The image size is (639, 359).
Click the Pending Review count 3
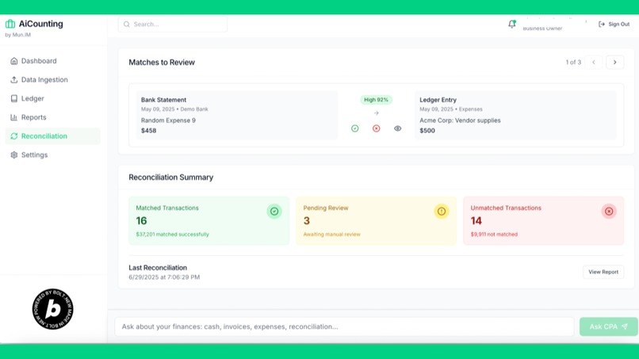[307, 221]
